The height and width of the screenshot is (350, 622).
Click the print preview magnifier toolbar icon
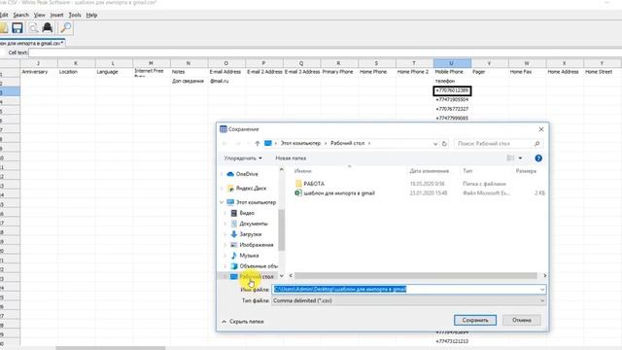pos(33,28)
